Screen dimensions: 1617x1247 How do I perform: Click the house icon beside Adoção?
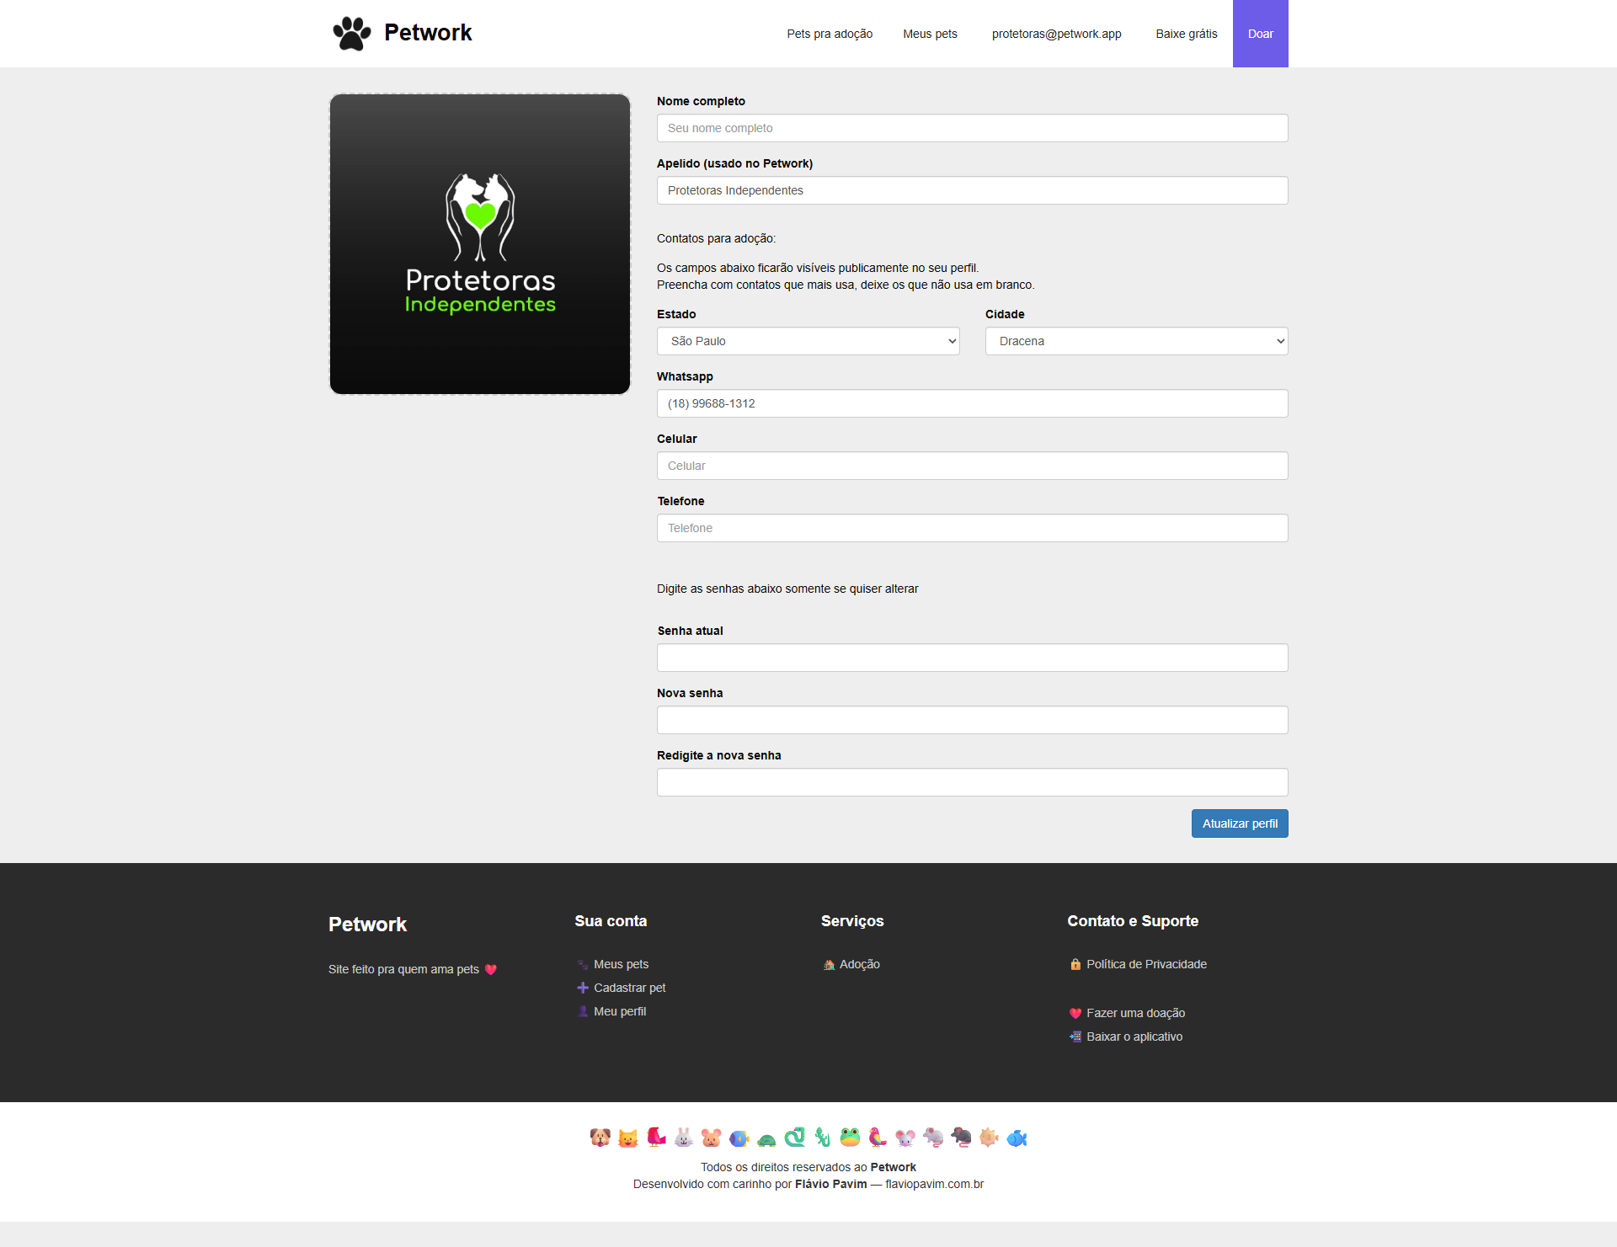pyautogui.click(x=829, y=965)
